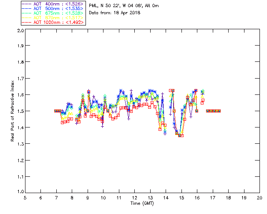
Task: Click the 13 hour x-axis tick label
Action: click(150, 198)
